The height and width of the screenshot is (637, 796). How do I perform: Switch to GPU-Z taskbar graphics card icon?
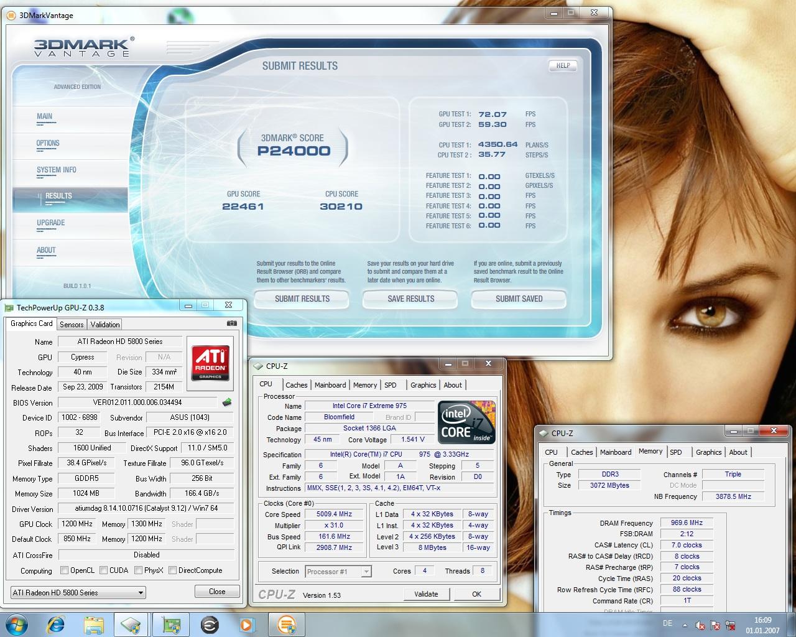coord(170,624)
